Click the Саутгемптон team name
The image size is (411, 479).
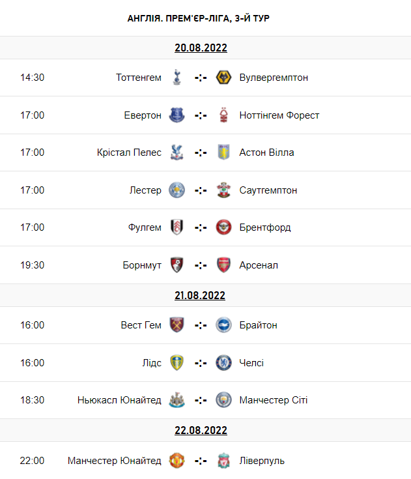coord(268,190)
